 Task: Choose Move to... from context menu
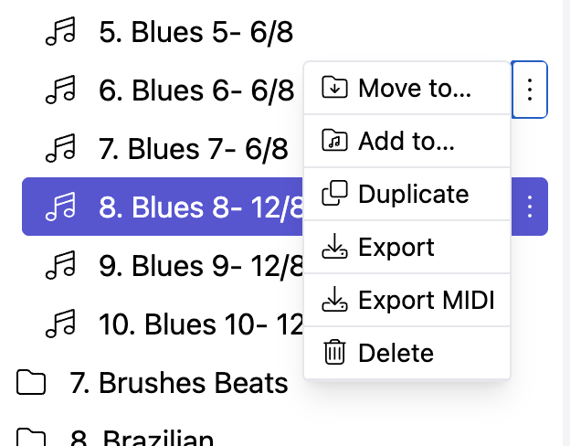tap(415, 89)
